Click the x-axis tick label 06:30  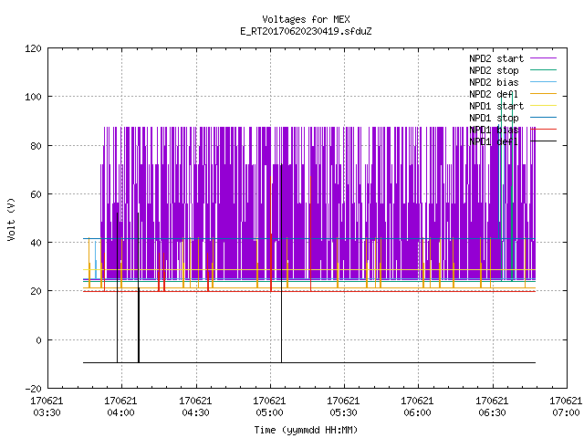[x=492, y=413]
